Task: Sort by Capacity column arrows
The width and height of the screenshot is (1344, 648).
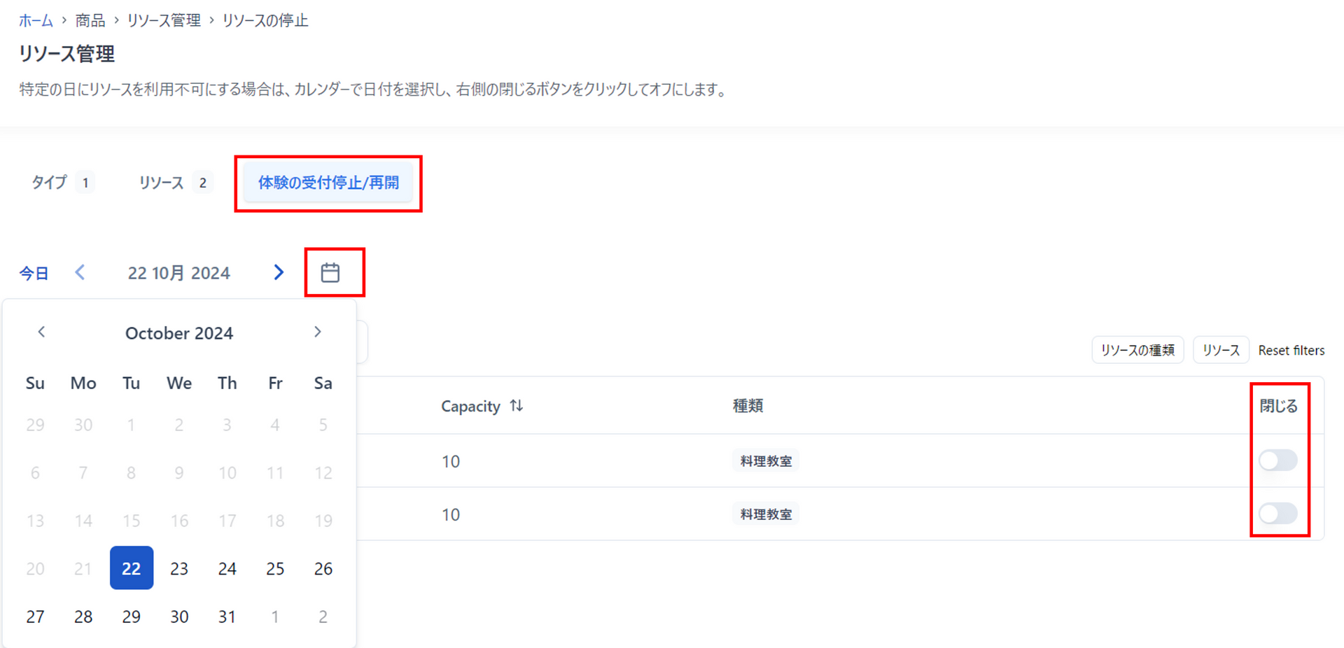Action: (517, 406)
